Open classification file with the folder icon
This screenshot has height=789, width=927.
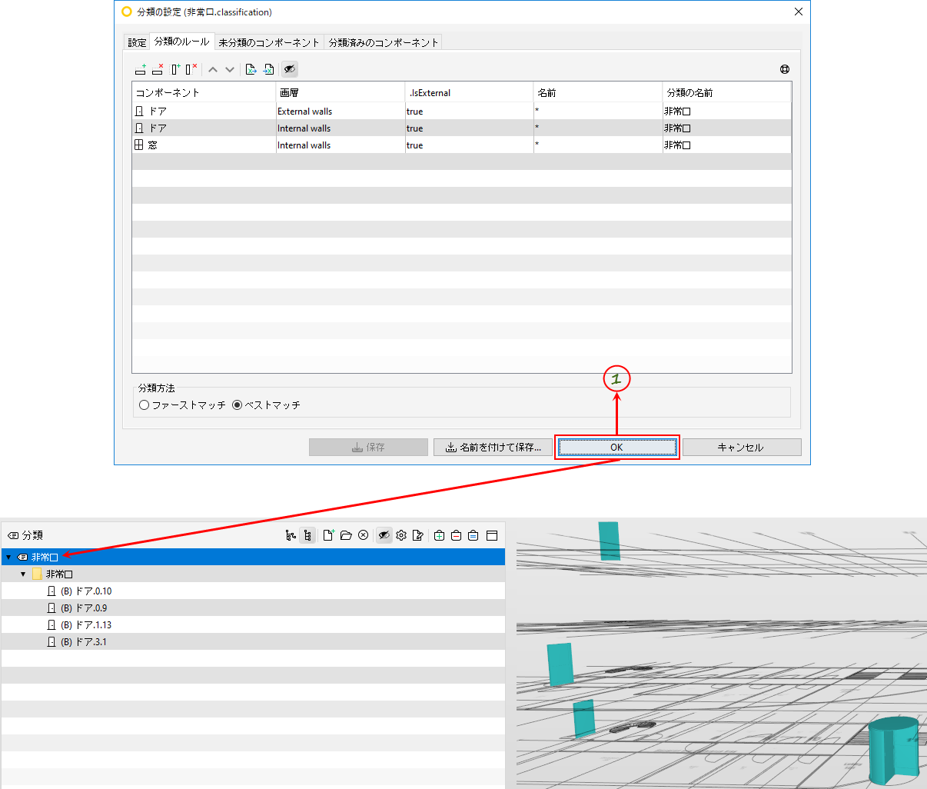point(346,535)
